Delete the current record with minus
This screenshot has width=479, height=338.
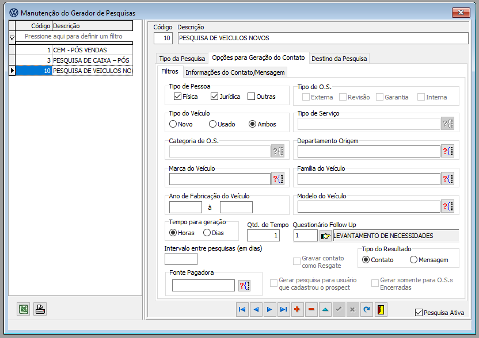pyautogui.click(x=311, y=310)
